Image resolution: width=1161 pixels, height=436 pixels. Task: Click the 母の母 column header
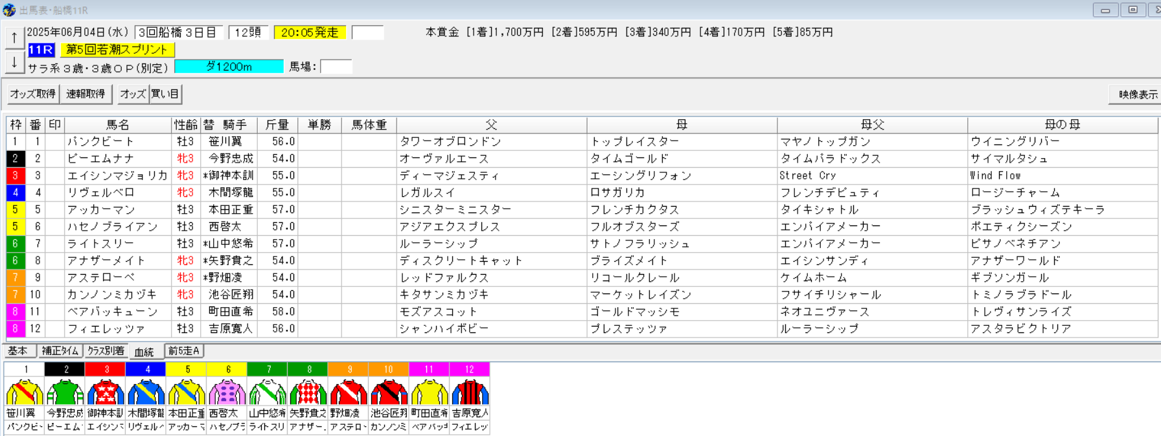(1063, 125)
